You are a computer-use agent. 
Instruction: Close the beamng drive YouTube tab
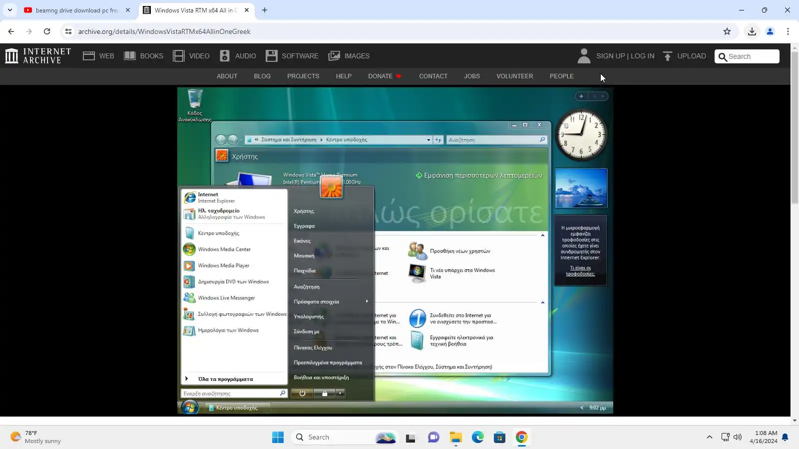pos(128,10)
